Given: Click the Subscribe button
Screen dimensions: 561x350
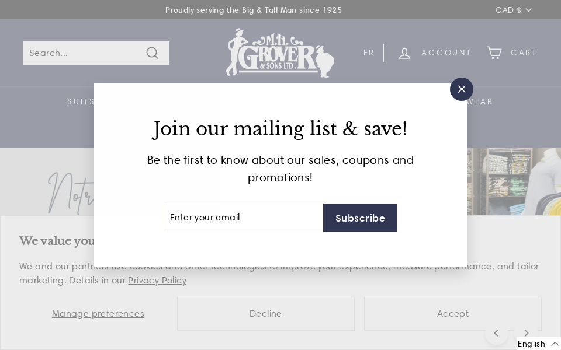Looking at the screenshot, I should click(x=360, y=218).
